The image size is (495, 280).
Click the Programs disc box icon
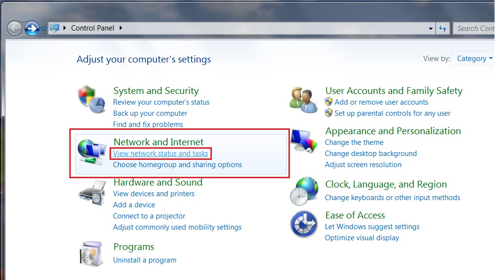pyautogui.click(x=91, y=254)
